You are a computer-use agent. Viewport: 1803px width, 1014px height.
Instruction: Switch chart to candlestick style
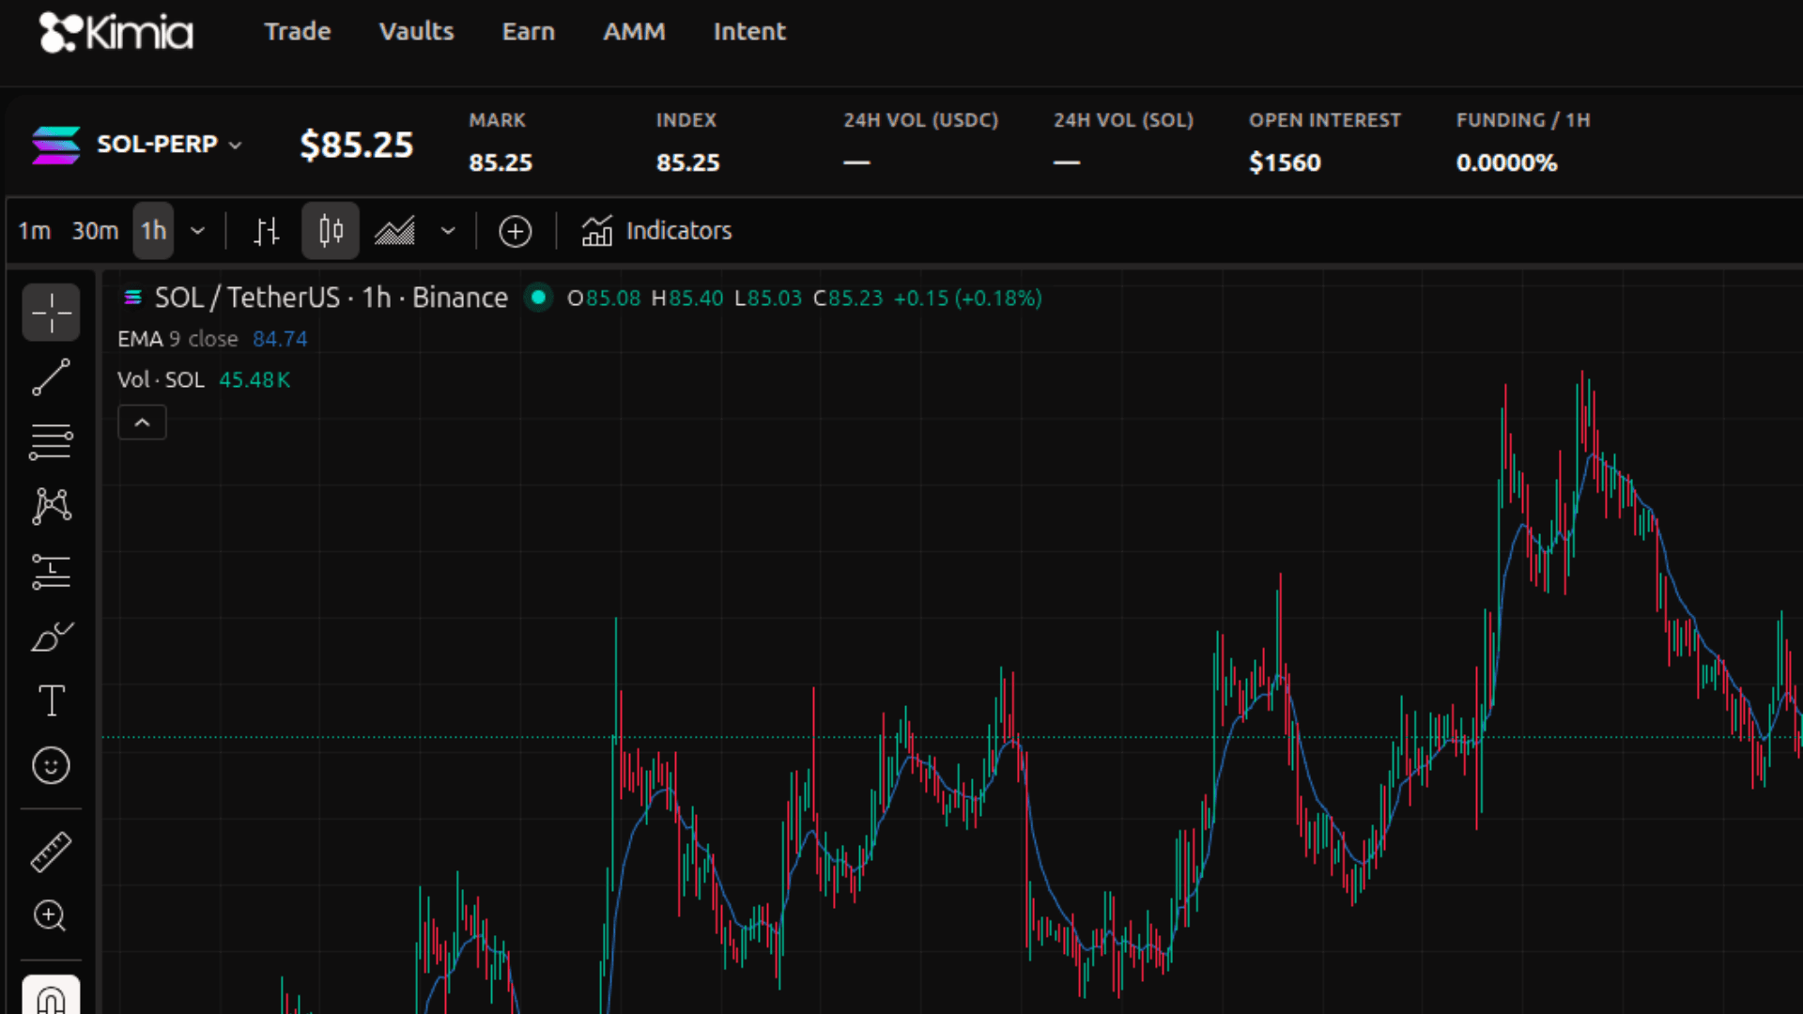330,231
